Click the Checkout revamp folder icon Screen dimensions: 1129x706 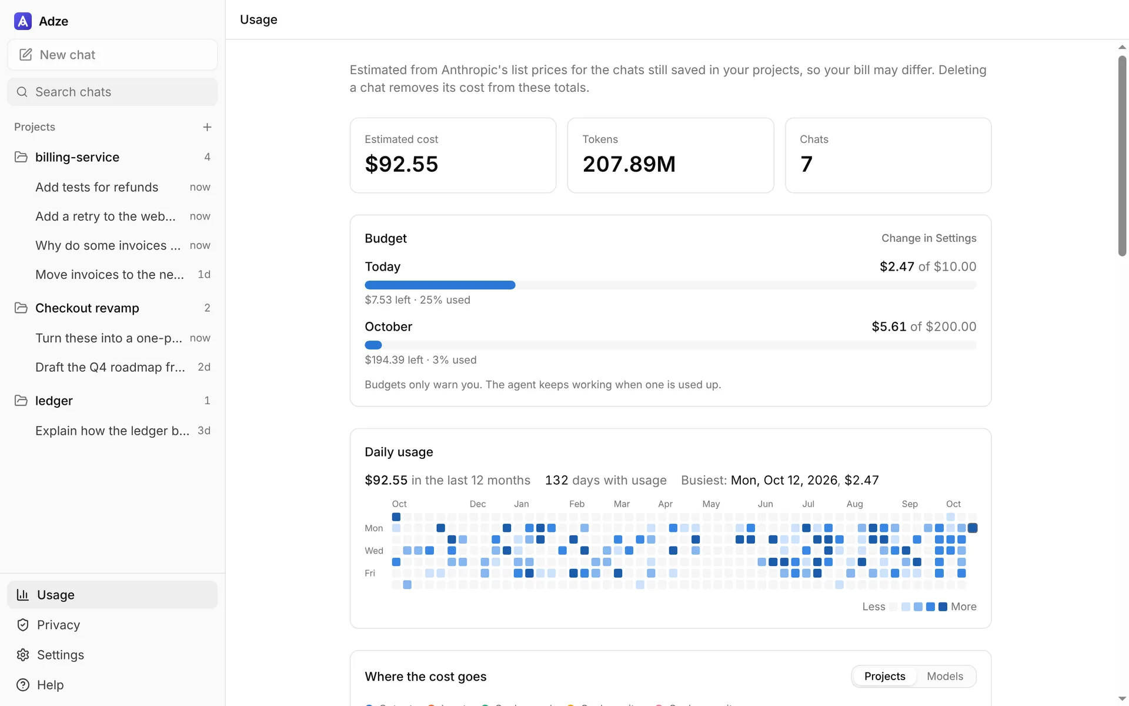[21, 308]
